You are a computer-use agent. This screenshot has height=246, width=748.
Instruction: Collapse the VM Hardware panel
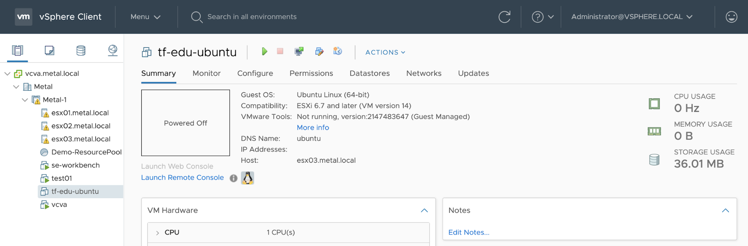tap(424, 211)
